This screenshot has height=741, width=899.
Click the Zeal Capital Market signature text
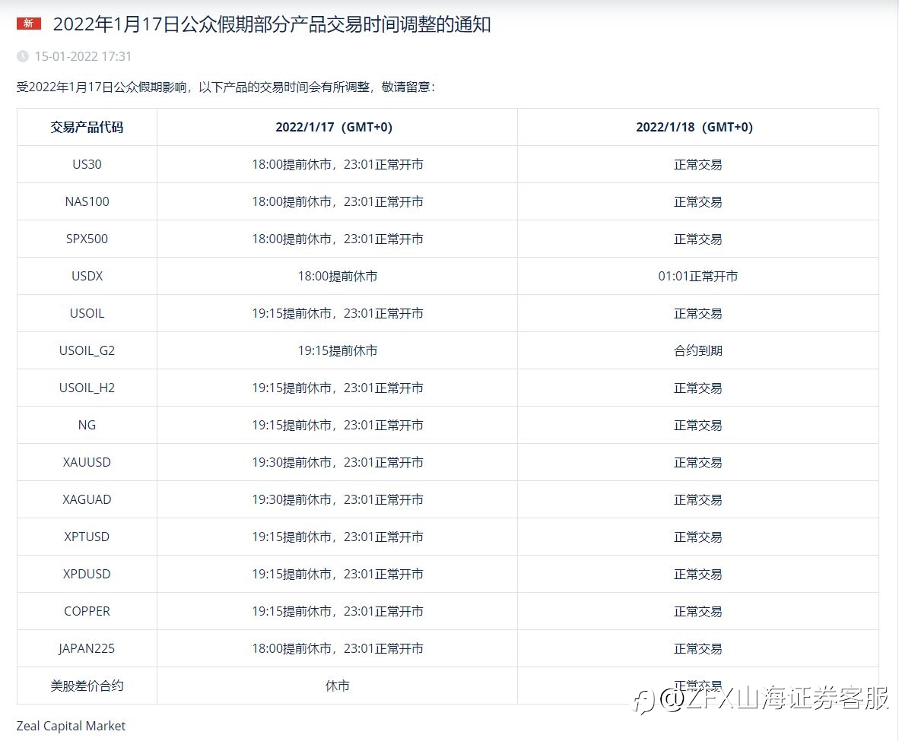coord(71,726)
